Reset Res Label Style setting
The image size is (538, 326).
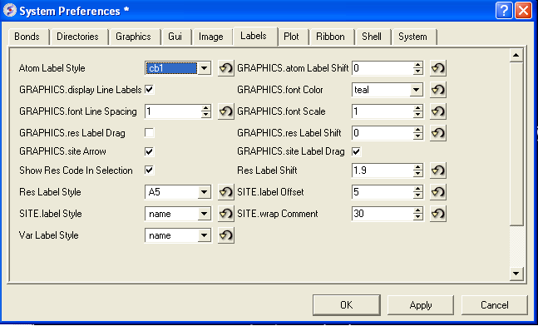point(226,192)
